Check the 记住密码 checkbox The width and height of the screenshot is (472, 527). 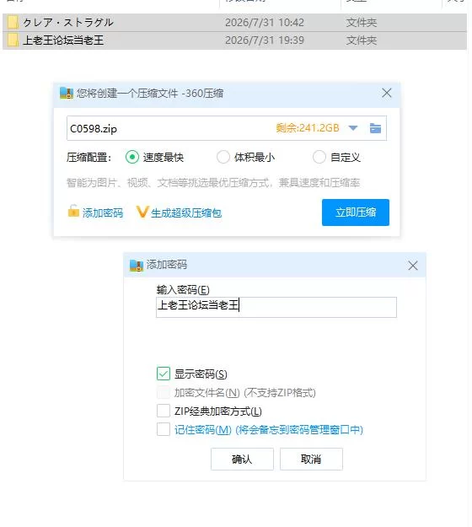pos(164,429)
